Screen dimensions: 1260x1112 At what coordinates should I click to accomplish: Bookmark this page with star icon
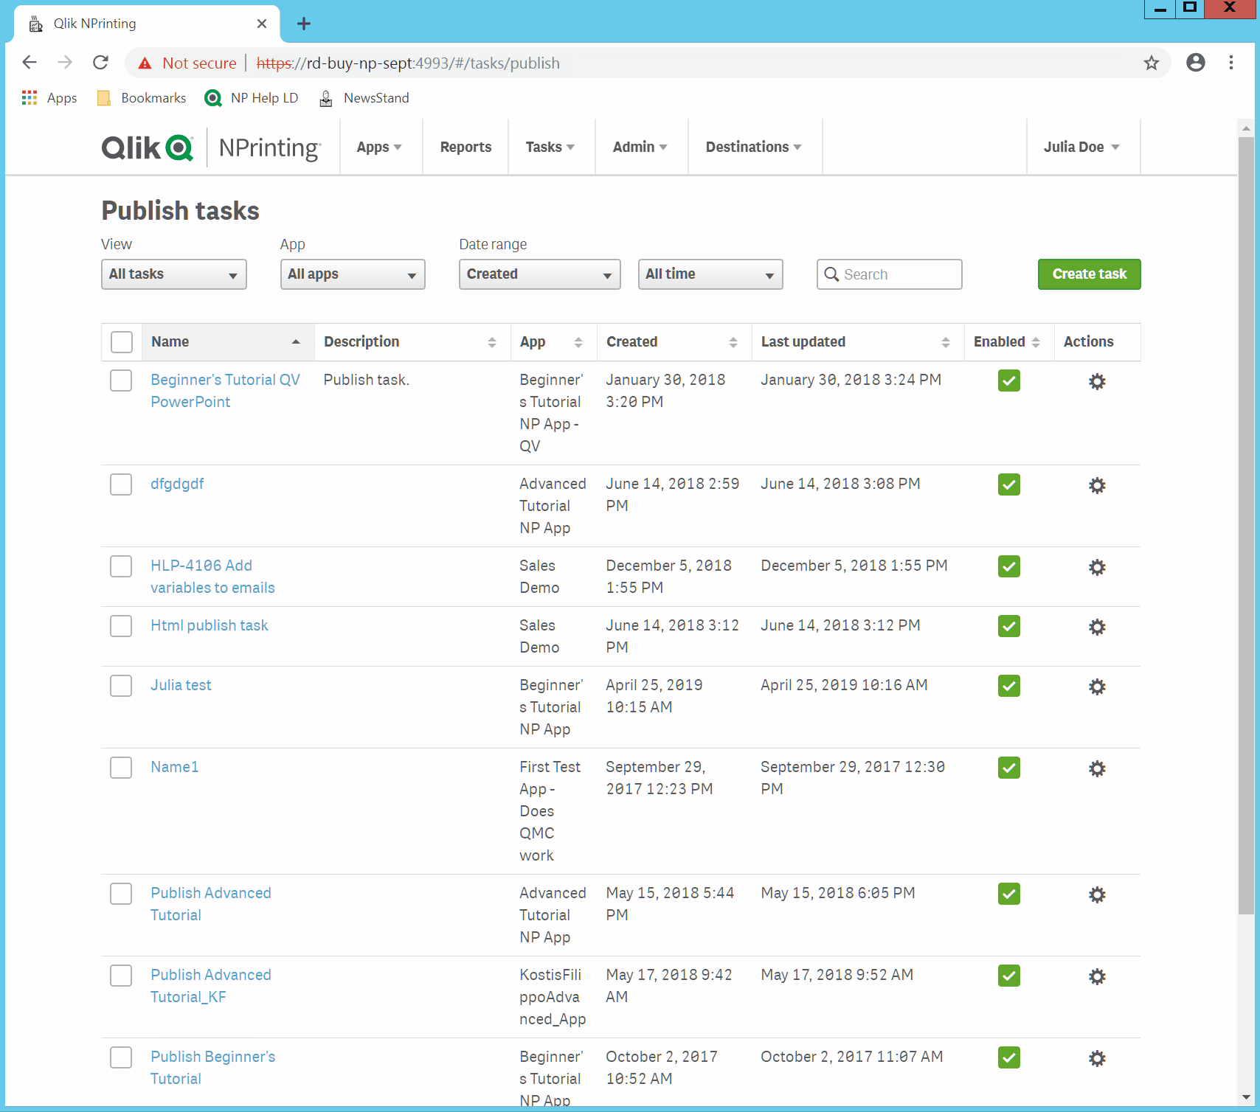(x=1151, y=63)
